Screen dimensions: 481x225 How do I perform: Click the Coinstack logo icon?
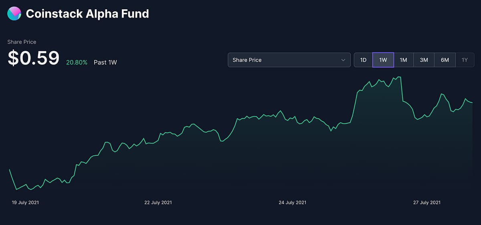tap(14, 14)
